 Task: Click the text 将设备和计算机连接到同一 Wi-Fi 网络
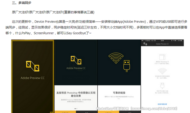click(x=162, y=77)
